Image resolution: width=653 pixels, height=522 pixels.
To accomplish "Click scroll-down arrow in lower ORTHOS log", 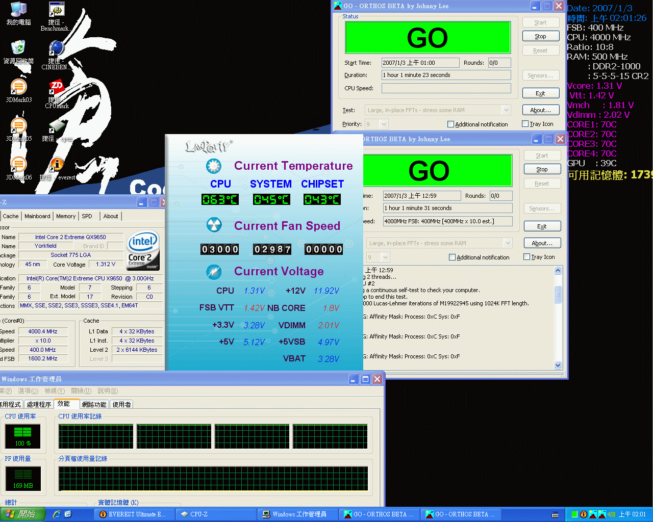I will click(558, 365).
